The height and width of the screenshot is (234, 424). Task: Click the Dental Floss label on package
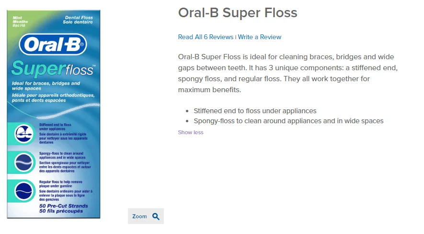[x=79, y=18]
